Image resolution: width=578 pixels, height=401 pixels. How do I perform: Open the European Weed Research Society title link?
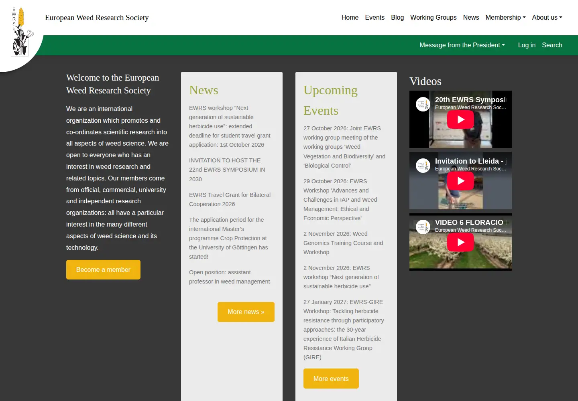pos(97,18)
